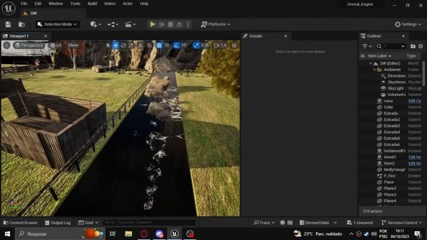Open the Select menu
This screenshot has height=240, width=427.
pos(109,3)
